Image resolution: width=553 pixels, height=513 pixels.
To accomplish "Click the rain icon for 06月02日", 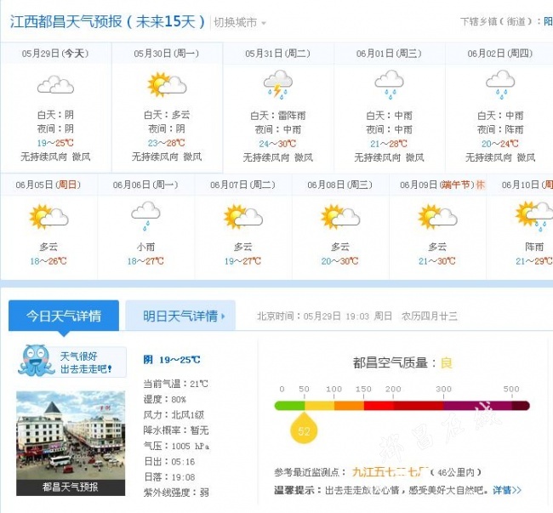I will [x=500, y=84].
